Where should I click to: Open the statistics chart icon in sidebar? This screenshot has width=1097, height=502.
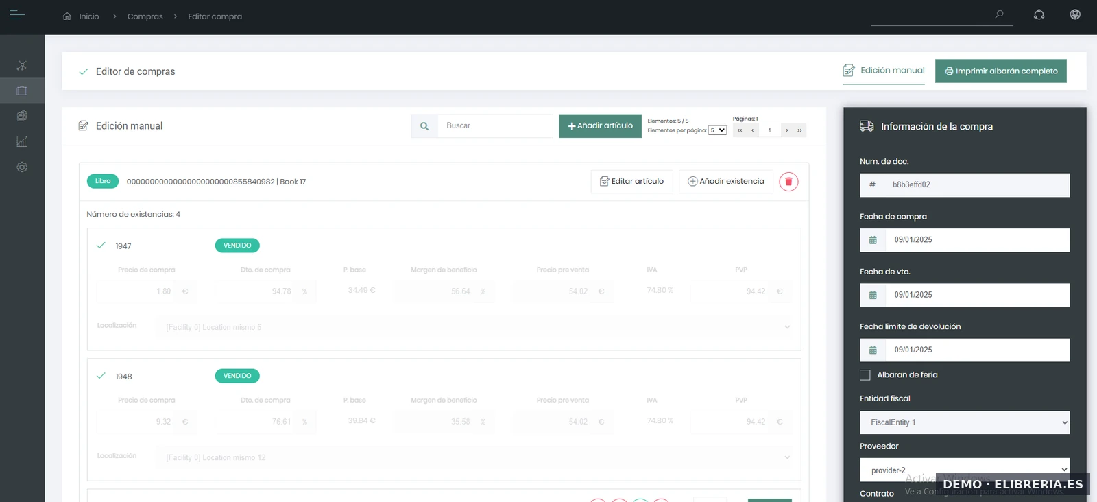pos(22,141)
